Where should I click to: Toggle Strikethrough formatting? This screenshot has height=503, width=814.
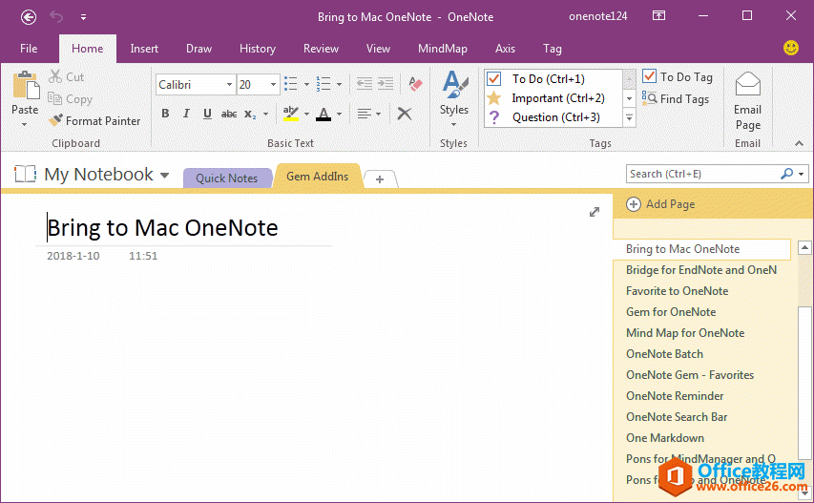tap(229, 114)
